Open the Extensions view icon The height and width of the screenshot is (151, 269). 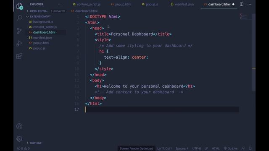(19, 56)
